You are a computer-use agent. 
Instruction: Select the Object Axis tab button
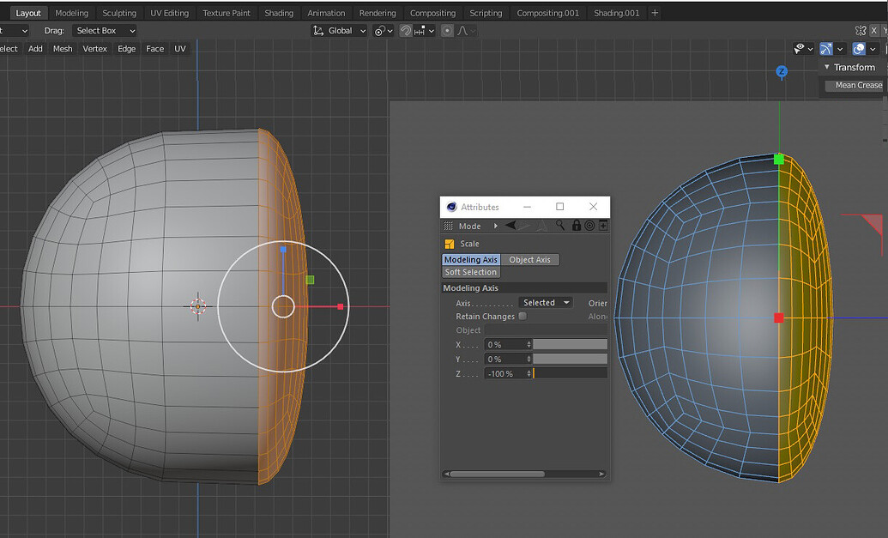529,259
